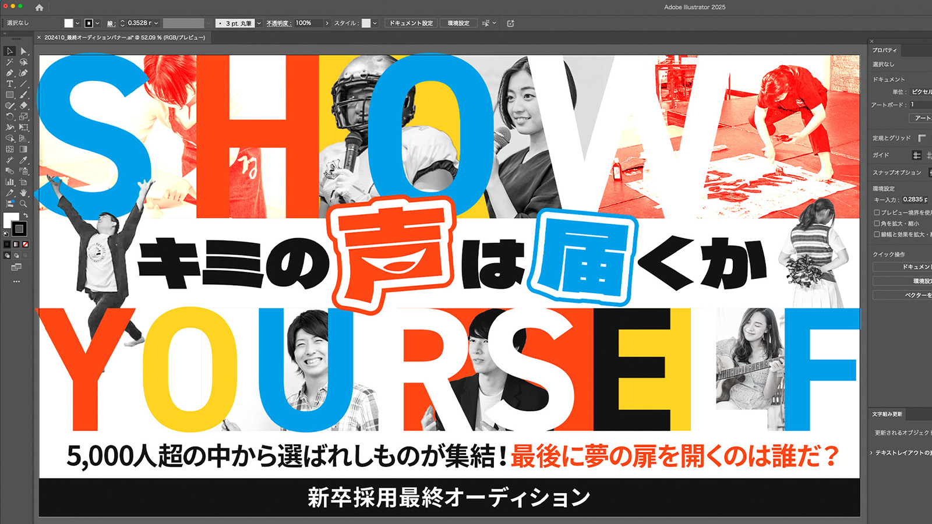Click 環境設定 button in control bar
This screenshot has height=524, width=932.
[458, 23]
